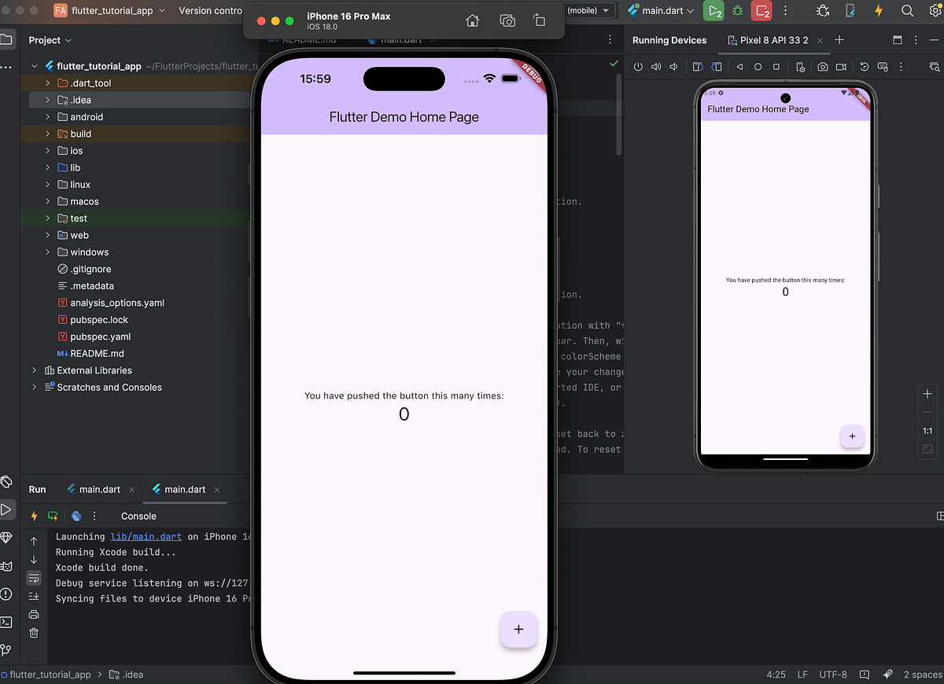Toggle the Terminal tool window in the sidebar
The height and width of the screenshot is (684, 944).
point(6,623)
